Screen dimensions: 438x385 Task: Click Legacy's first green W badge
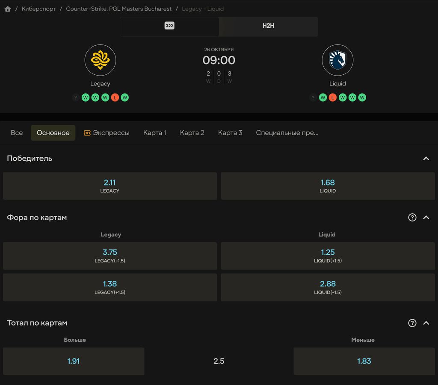point(86,98)
